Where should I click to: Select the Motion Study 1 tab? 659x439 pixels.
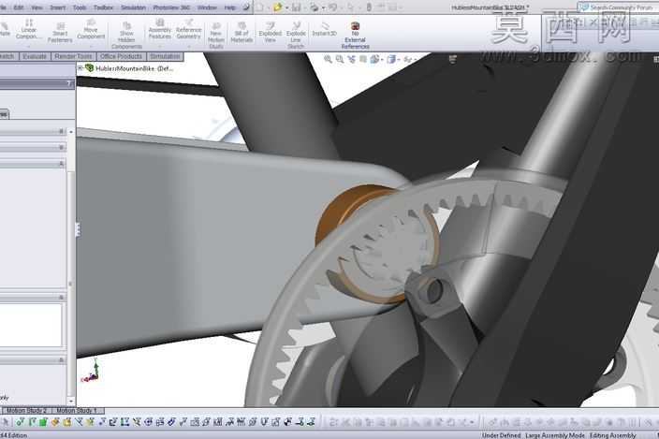pyautogui.click(x=77, y=410)
